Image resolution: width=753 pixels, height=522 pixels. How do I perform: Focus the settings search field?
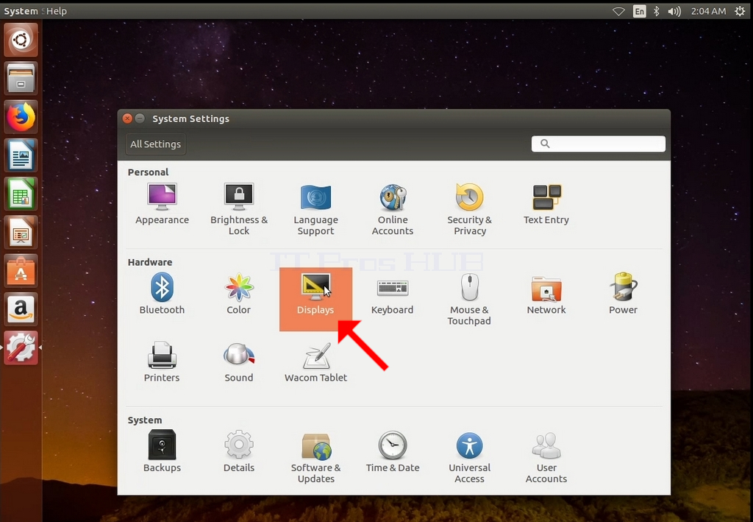click(x=599, y=144)
